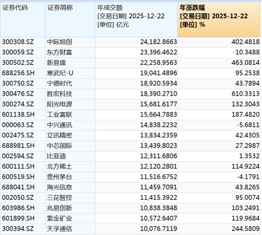262x235 pixels.
Task: Select stock code 300476.SZ
Action: [18, 94]
